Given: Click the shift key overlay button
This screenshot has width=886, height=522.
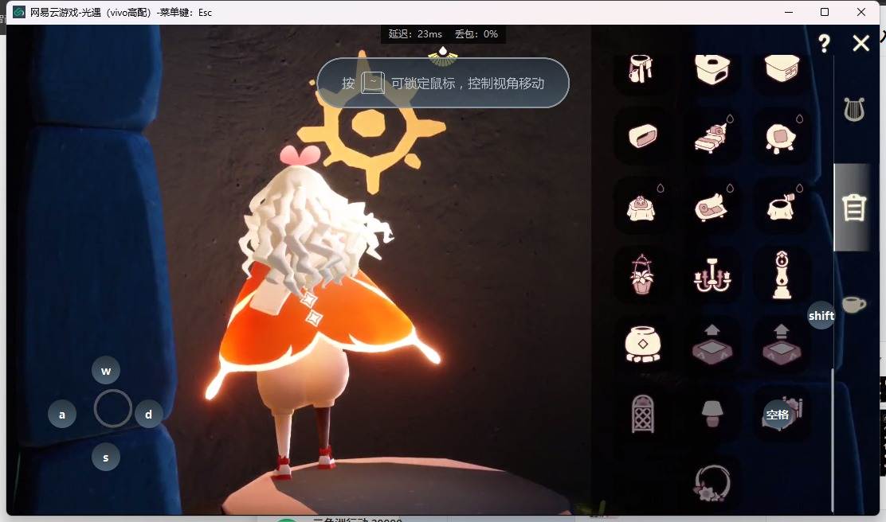Looking at the screenshot, I should (821, 315).
